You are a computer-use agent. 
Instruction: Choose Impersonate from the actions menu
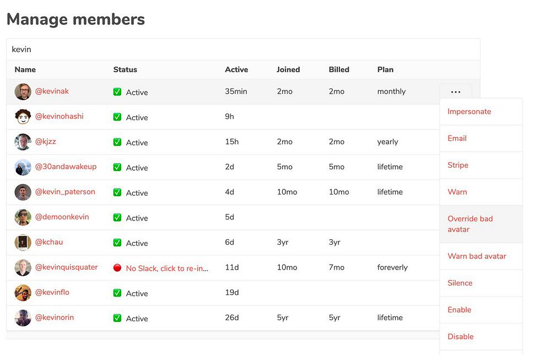[x=469, y=111]
